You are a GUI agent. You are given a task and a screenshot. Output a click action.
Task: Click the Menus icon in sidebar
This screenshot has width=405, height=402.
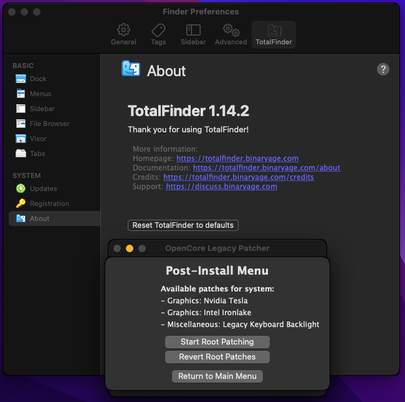click(x=21, y=94)
